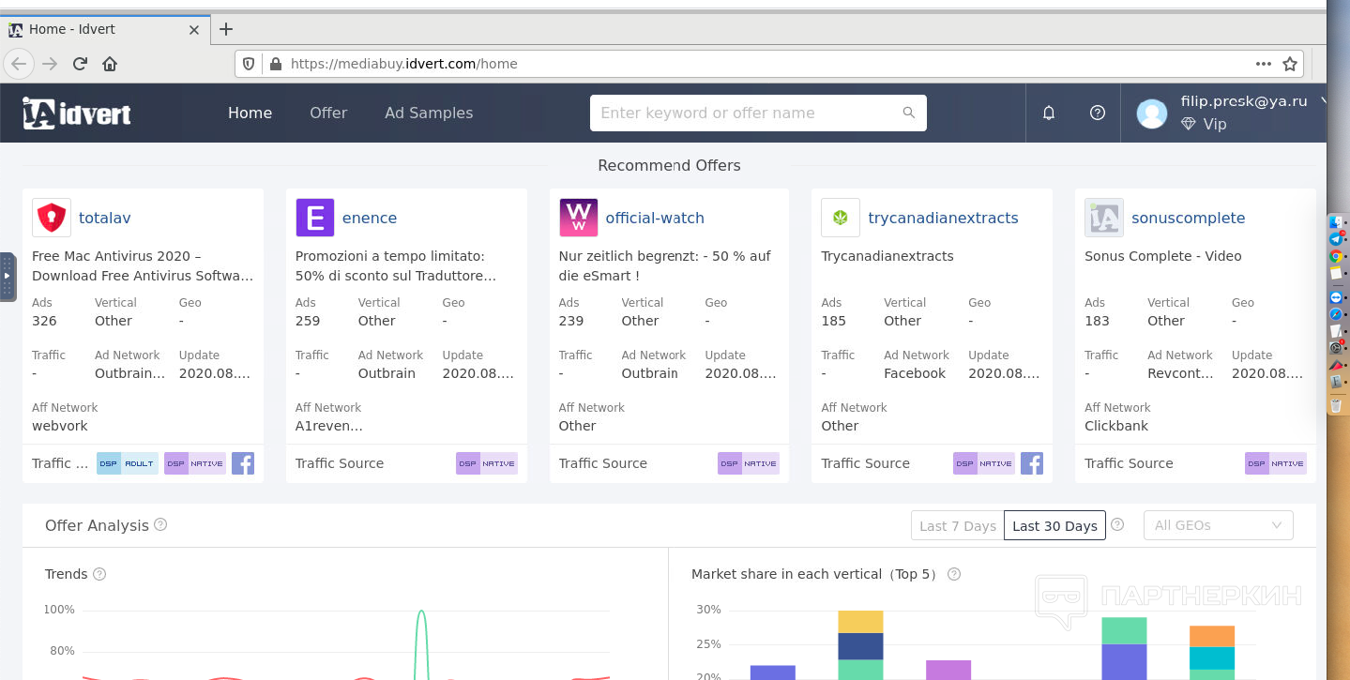Go to the Offer menu
1350x680 pixels.
[x=328, y=113]
